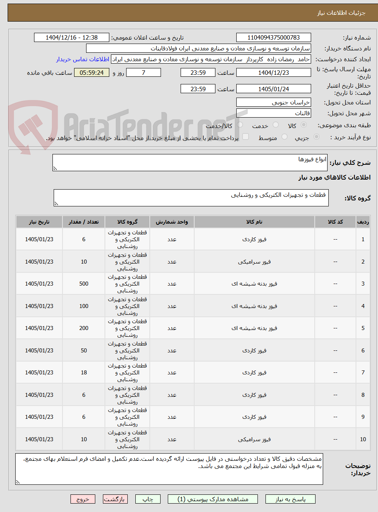This screenshot has width=378, height=512.
Task: Click the پاسخ به نیاز button
Action: 290,499
